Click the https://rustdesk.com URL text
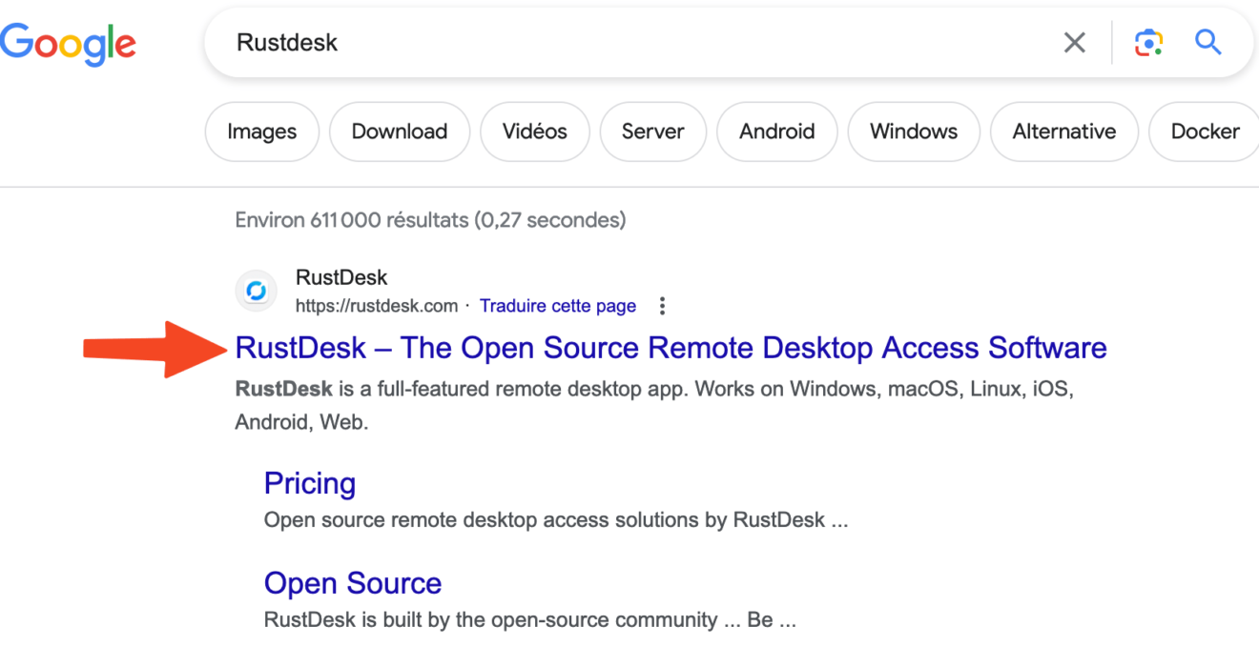Image resolution: width=1259 pixels, height=667 pixels. (377, 306)
